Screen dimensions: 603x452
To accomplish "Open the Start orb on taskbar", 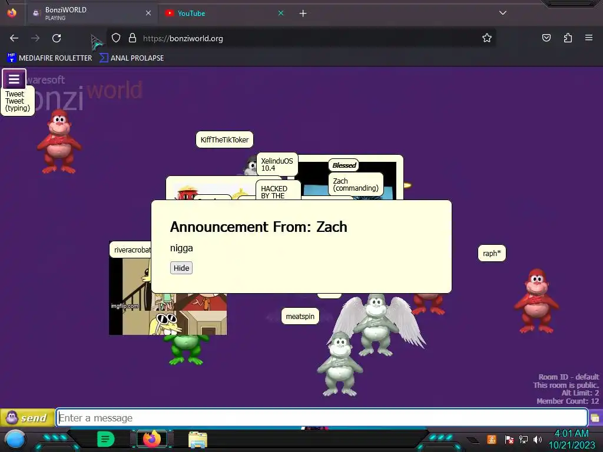I will click(x=15, y=440).
